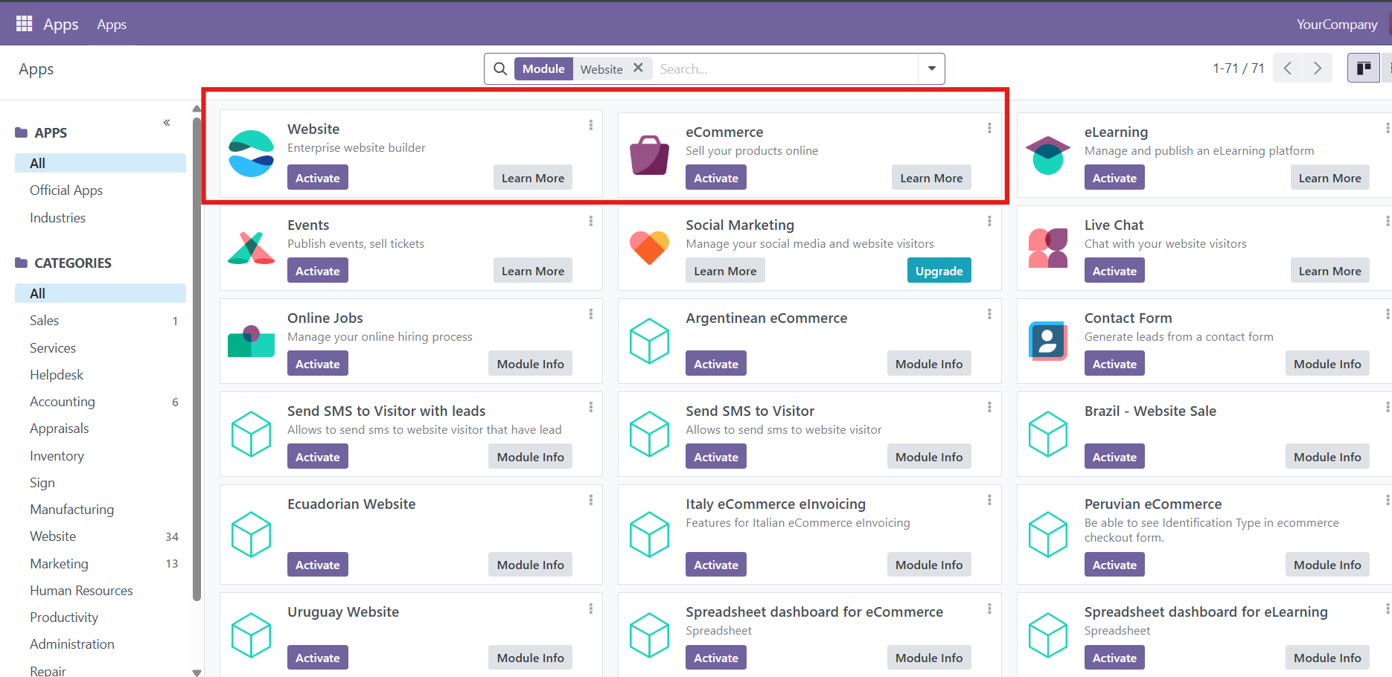Click the Italy eCommerce eInvoicing cube icon
This screenshot has height=677, width=1392.
point(650,534)
